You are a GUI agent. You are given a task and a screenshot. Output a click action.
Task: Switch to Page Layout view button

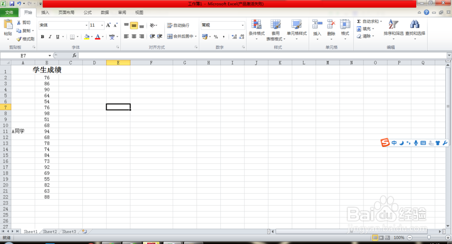coord(381,238)
